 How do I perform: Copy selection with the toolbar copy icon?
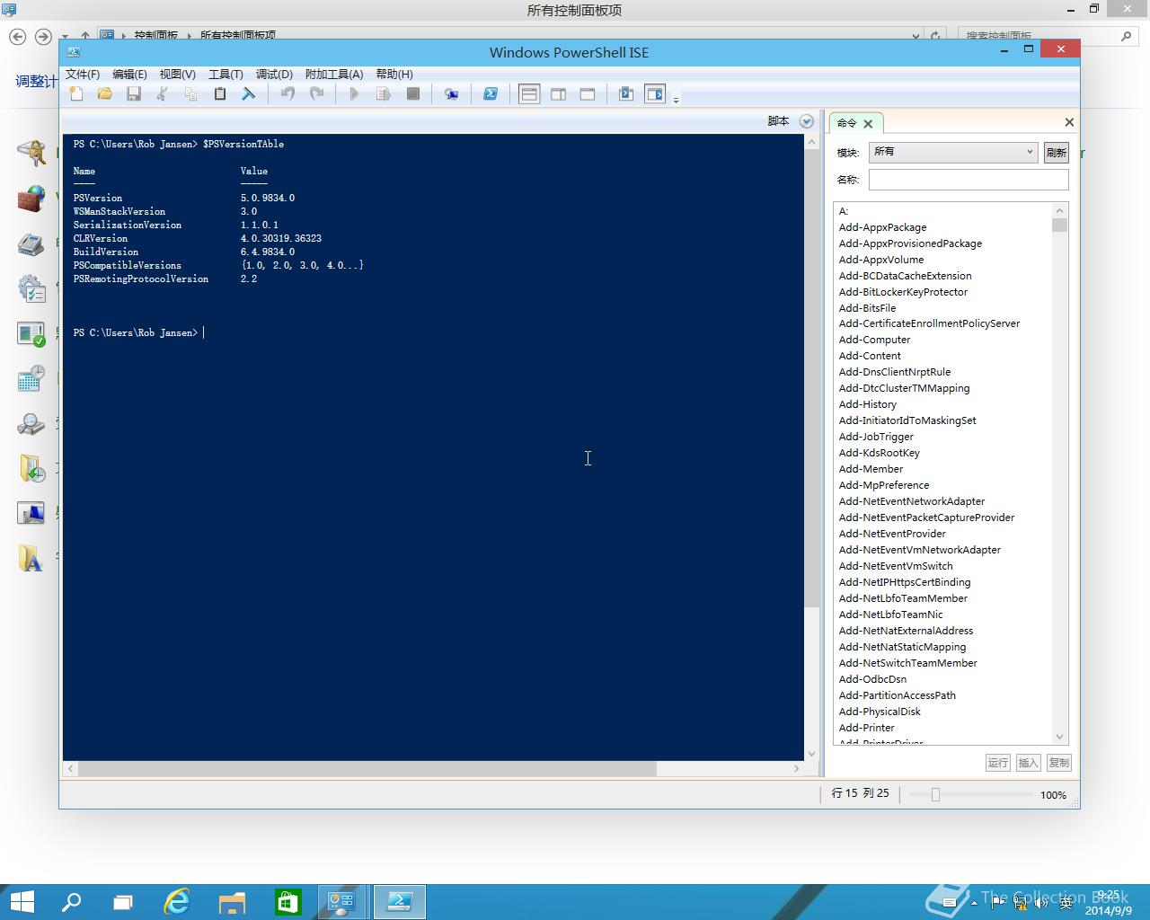point(190,93)
